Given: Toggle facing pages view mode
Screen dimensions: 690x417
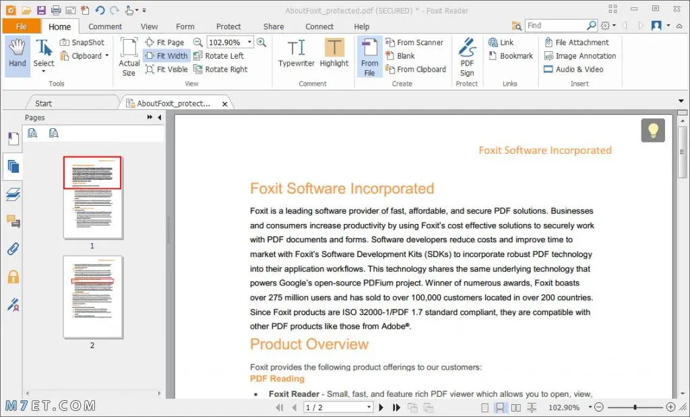Looking at the screenshot, I should [x=515, y=408].
